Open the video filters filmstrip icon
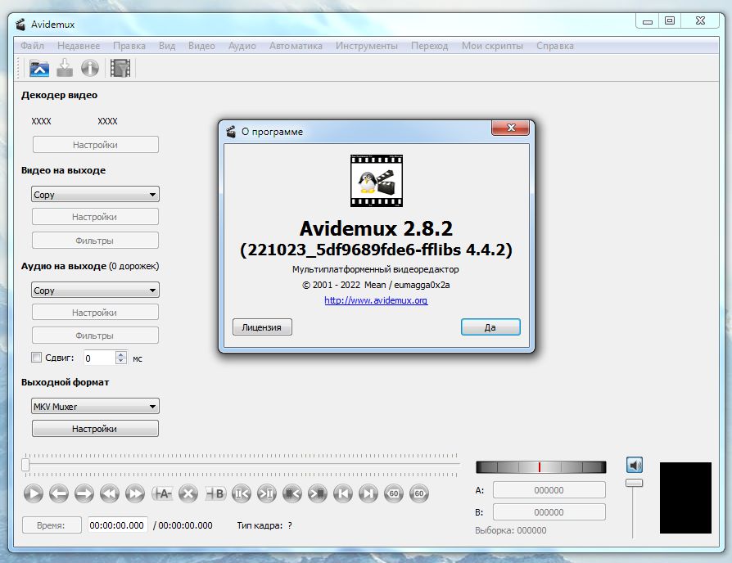Viewport: 732px width, 563px height. point(120,68)
